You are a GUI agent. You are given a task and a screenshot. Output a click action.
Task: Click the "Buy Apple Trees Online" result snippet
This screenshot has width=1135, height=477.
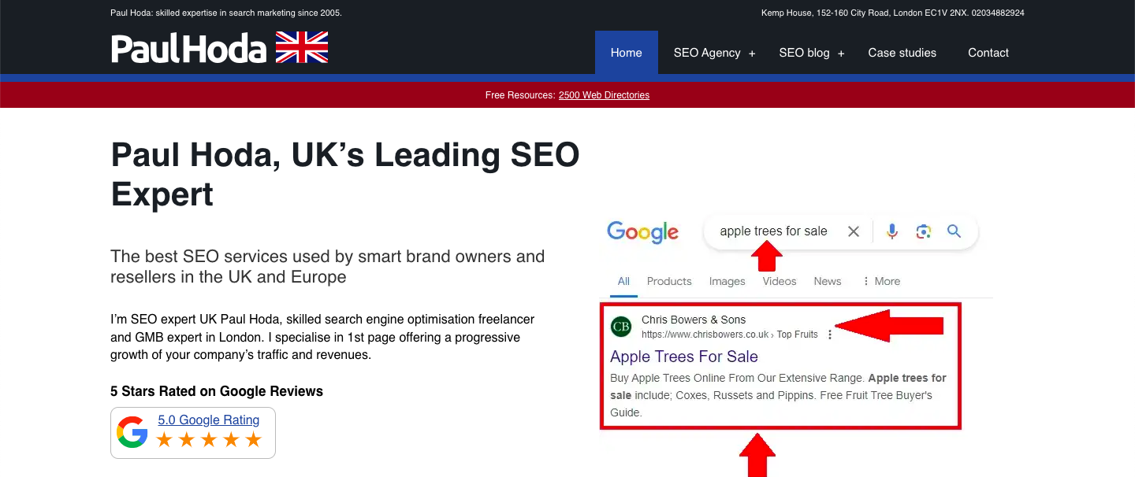(778, 395)
